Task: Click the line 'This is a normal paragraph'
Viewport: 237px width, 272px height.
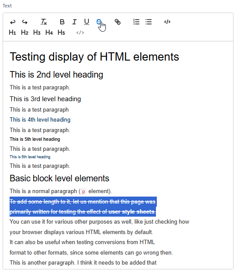Action: coord(61,191)
